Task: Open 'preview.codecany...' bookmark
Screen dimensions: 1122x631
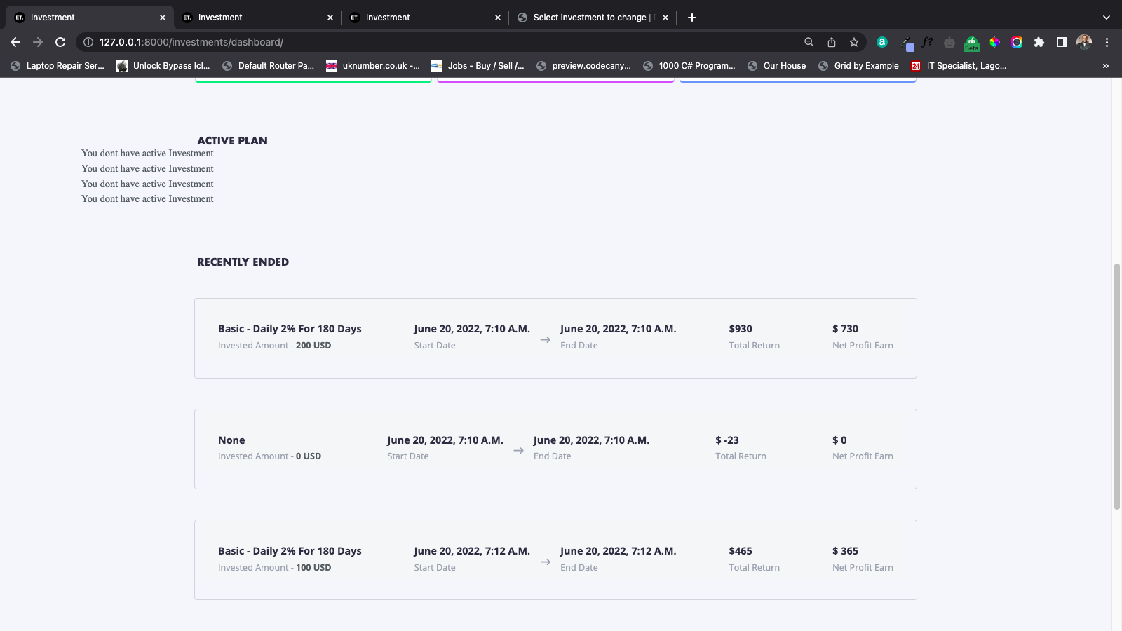Action: coord(583,66)
